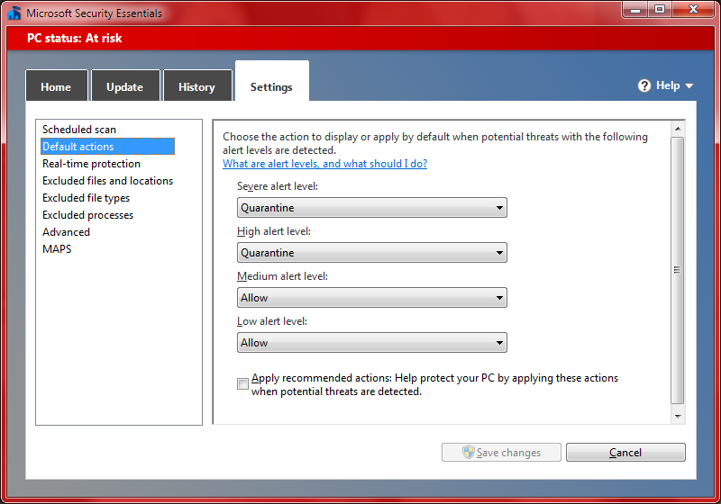Expand the Low alert level dropdown

click(x=372, y=342)
